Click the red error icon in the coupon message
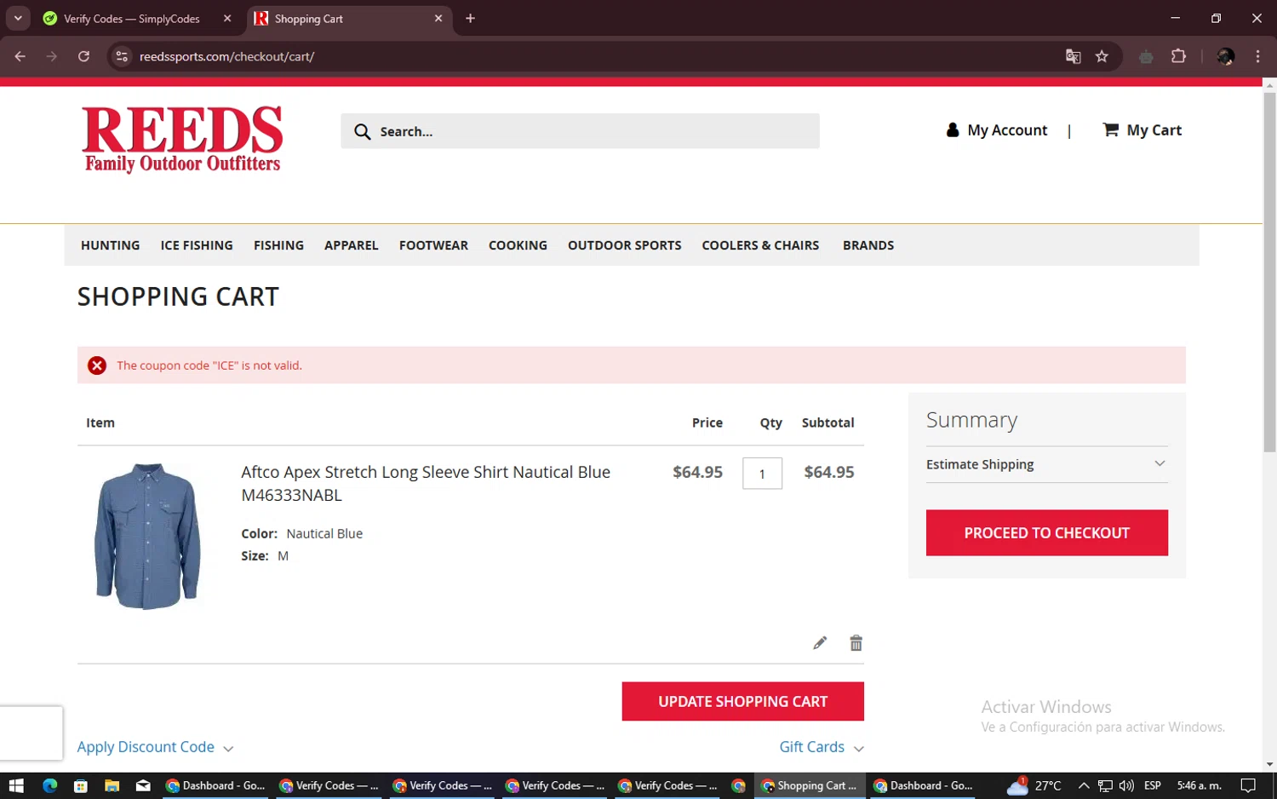This screenshot has width=1277, height=799. click(97, 365)
